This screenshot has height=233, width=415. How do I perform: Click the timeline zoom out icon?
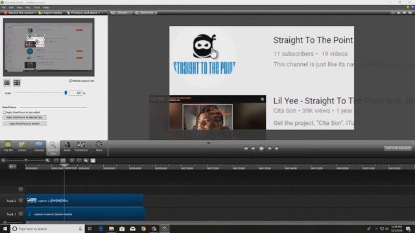(3, 160)
